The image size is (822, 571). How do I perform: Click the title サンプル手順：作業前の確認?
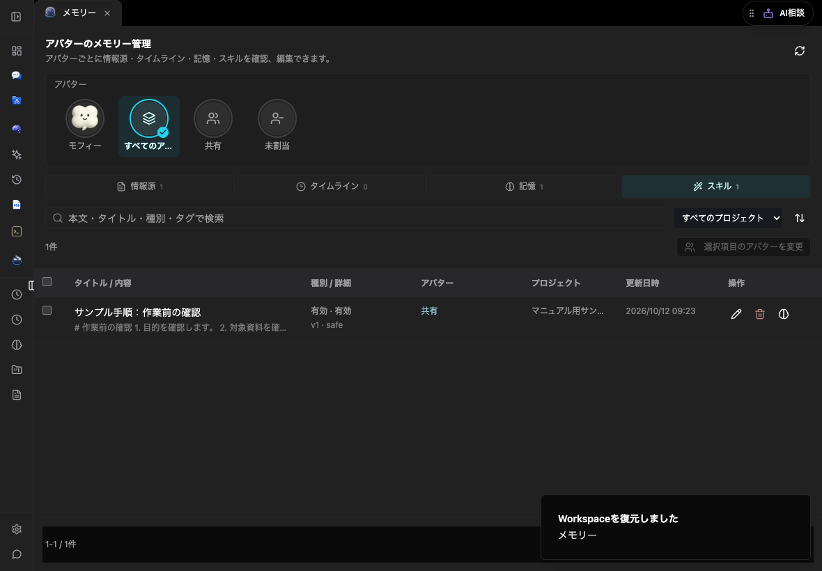tap(137, 312)
